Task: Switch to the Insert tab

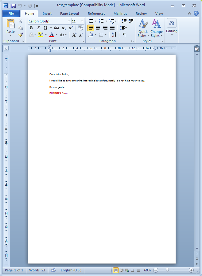Action: click(x=47, y=14)
